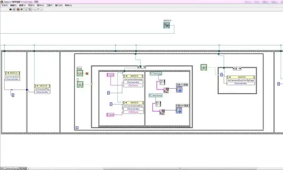Image resolution: width=283 pixels, height=170 pixels.
Task: Select numeric constant inside the ShowConfigPage case
Action: (x=221, y=75)
